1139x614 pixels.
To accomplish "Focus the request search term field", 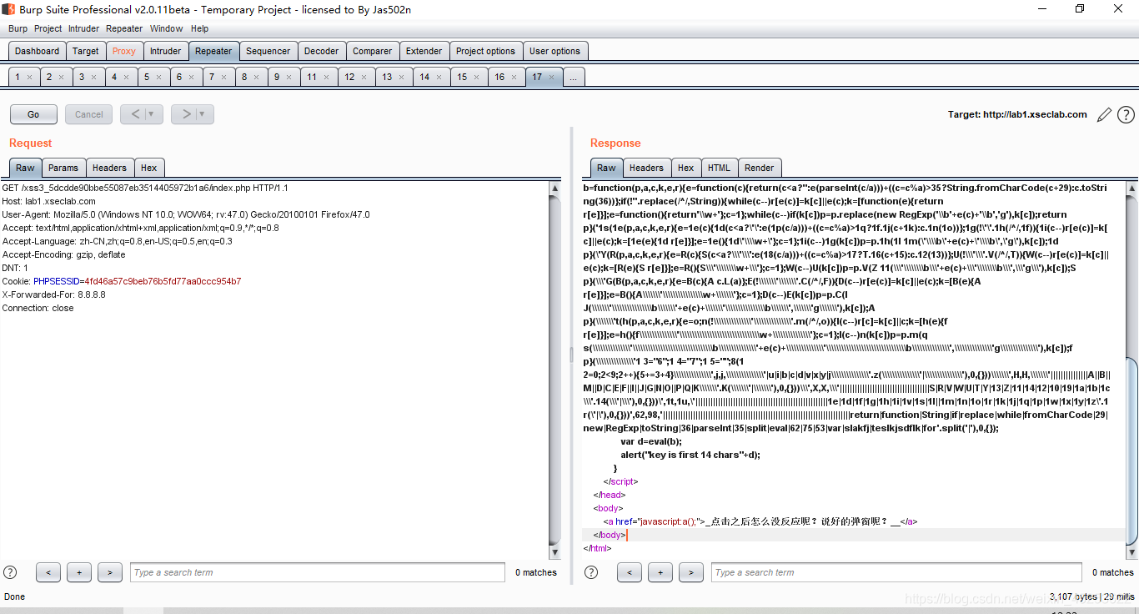I will tap(318, 572).
